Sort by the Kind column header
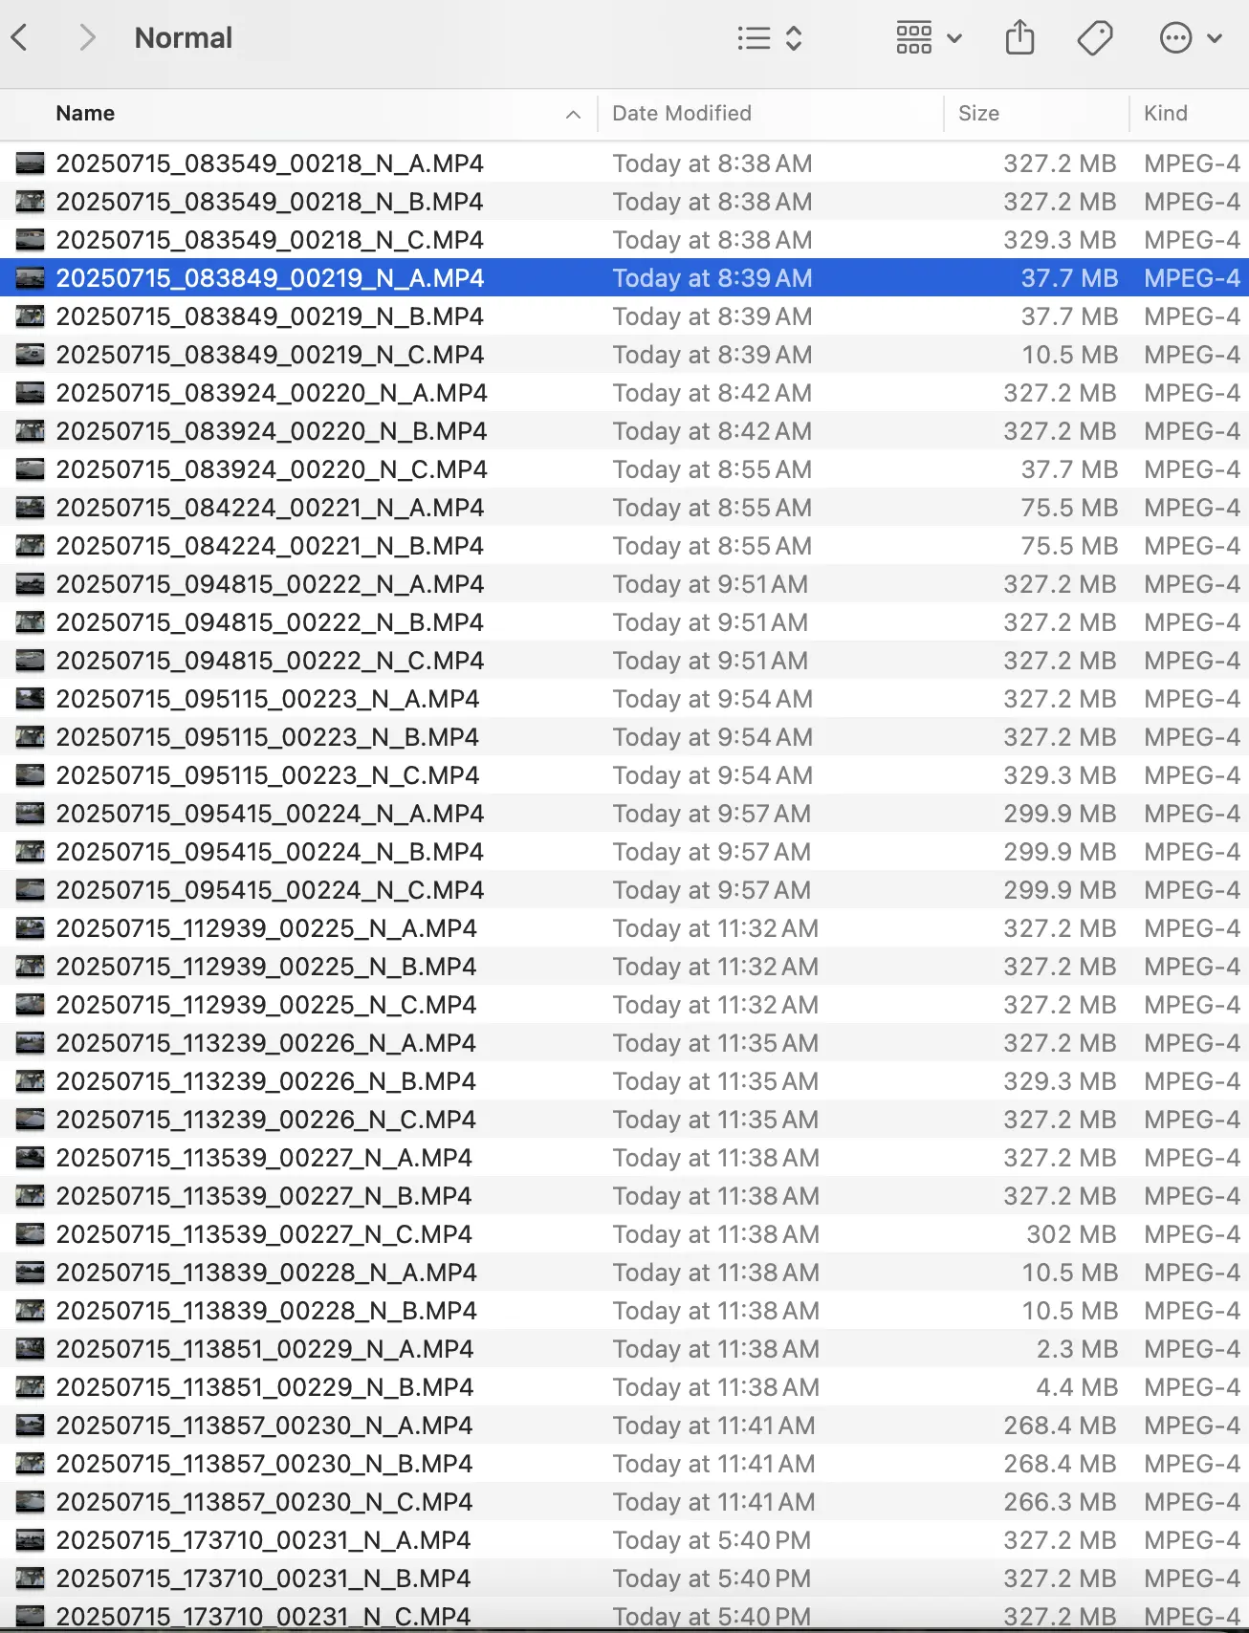1249x1633 pixels. point(1165,113)
